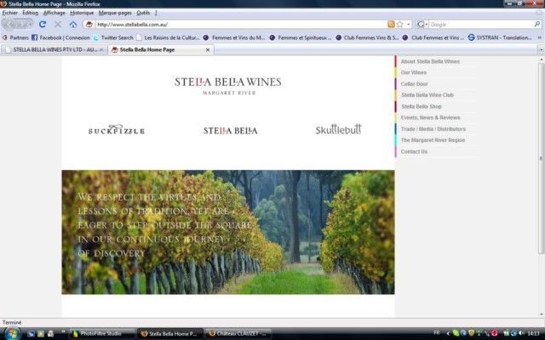The width and height of the screenshot is (545, 340).
Task: Open the Our Wines link
Action: (x=413, y=72)
